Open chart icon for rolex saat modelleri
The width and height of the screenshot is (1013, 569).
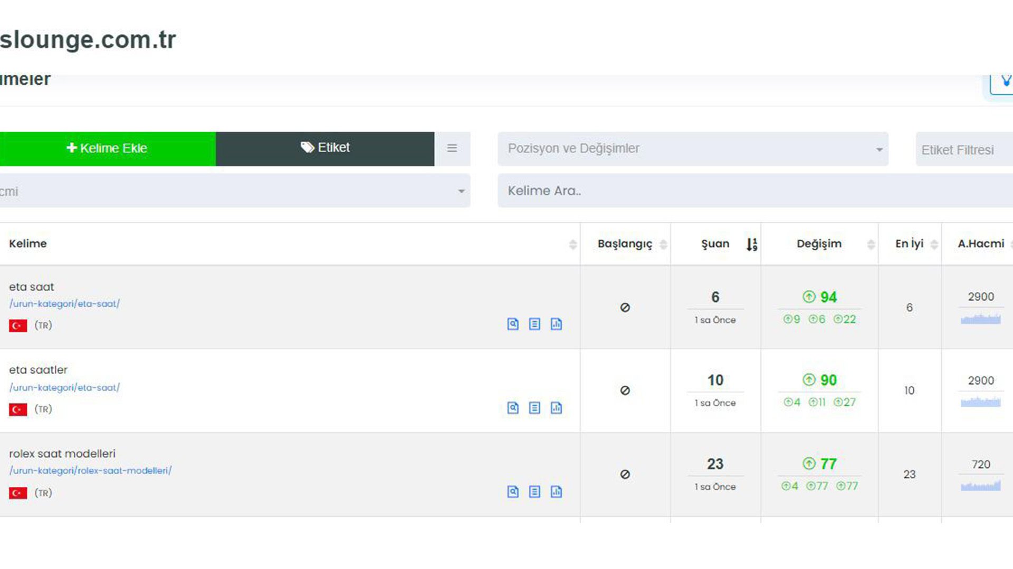[556, 492]
